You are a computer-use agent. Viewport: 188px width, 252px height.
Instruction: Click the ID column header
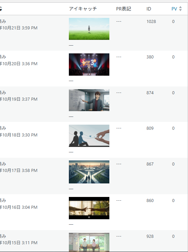[149, 9]
